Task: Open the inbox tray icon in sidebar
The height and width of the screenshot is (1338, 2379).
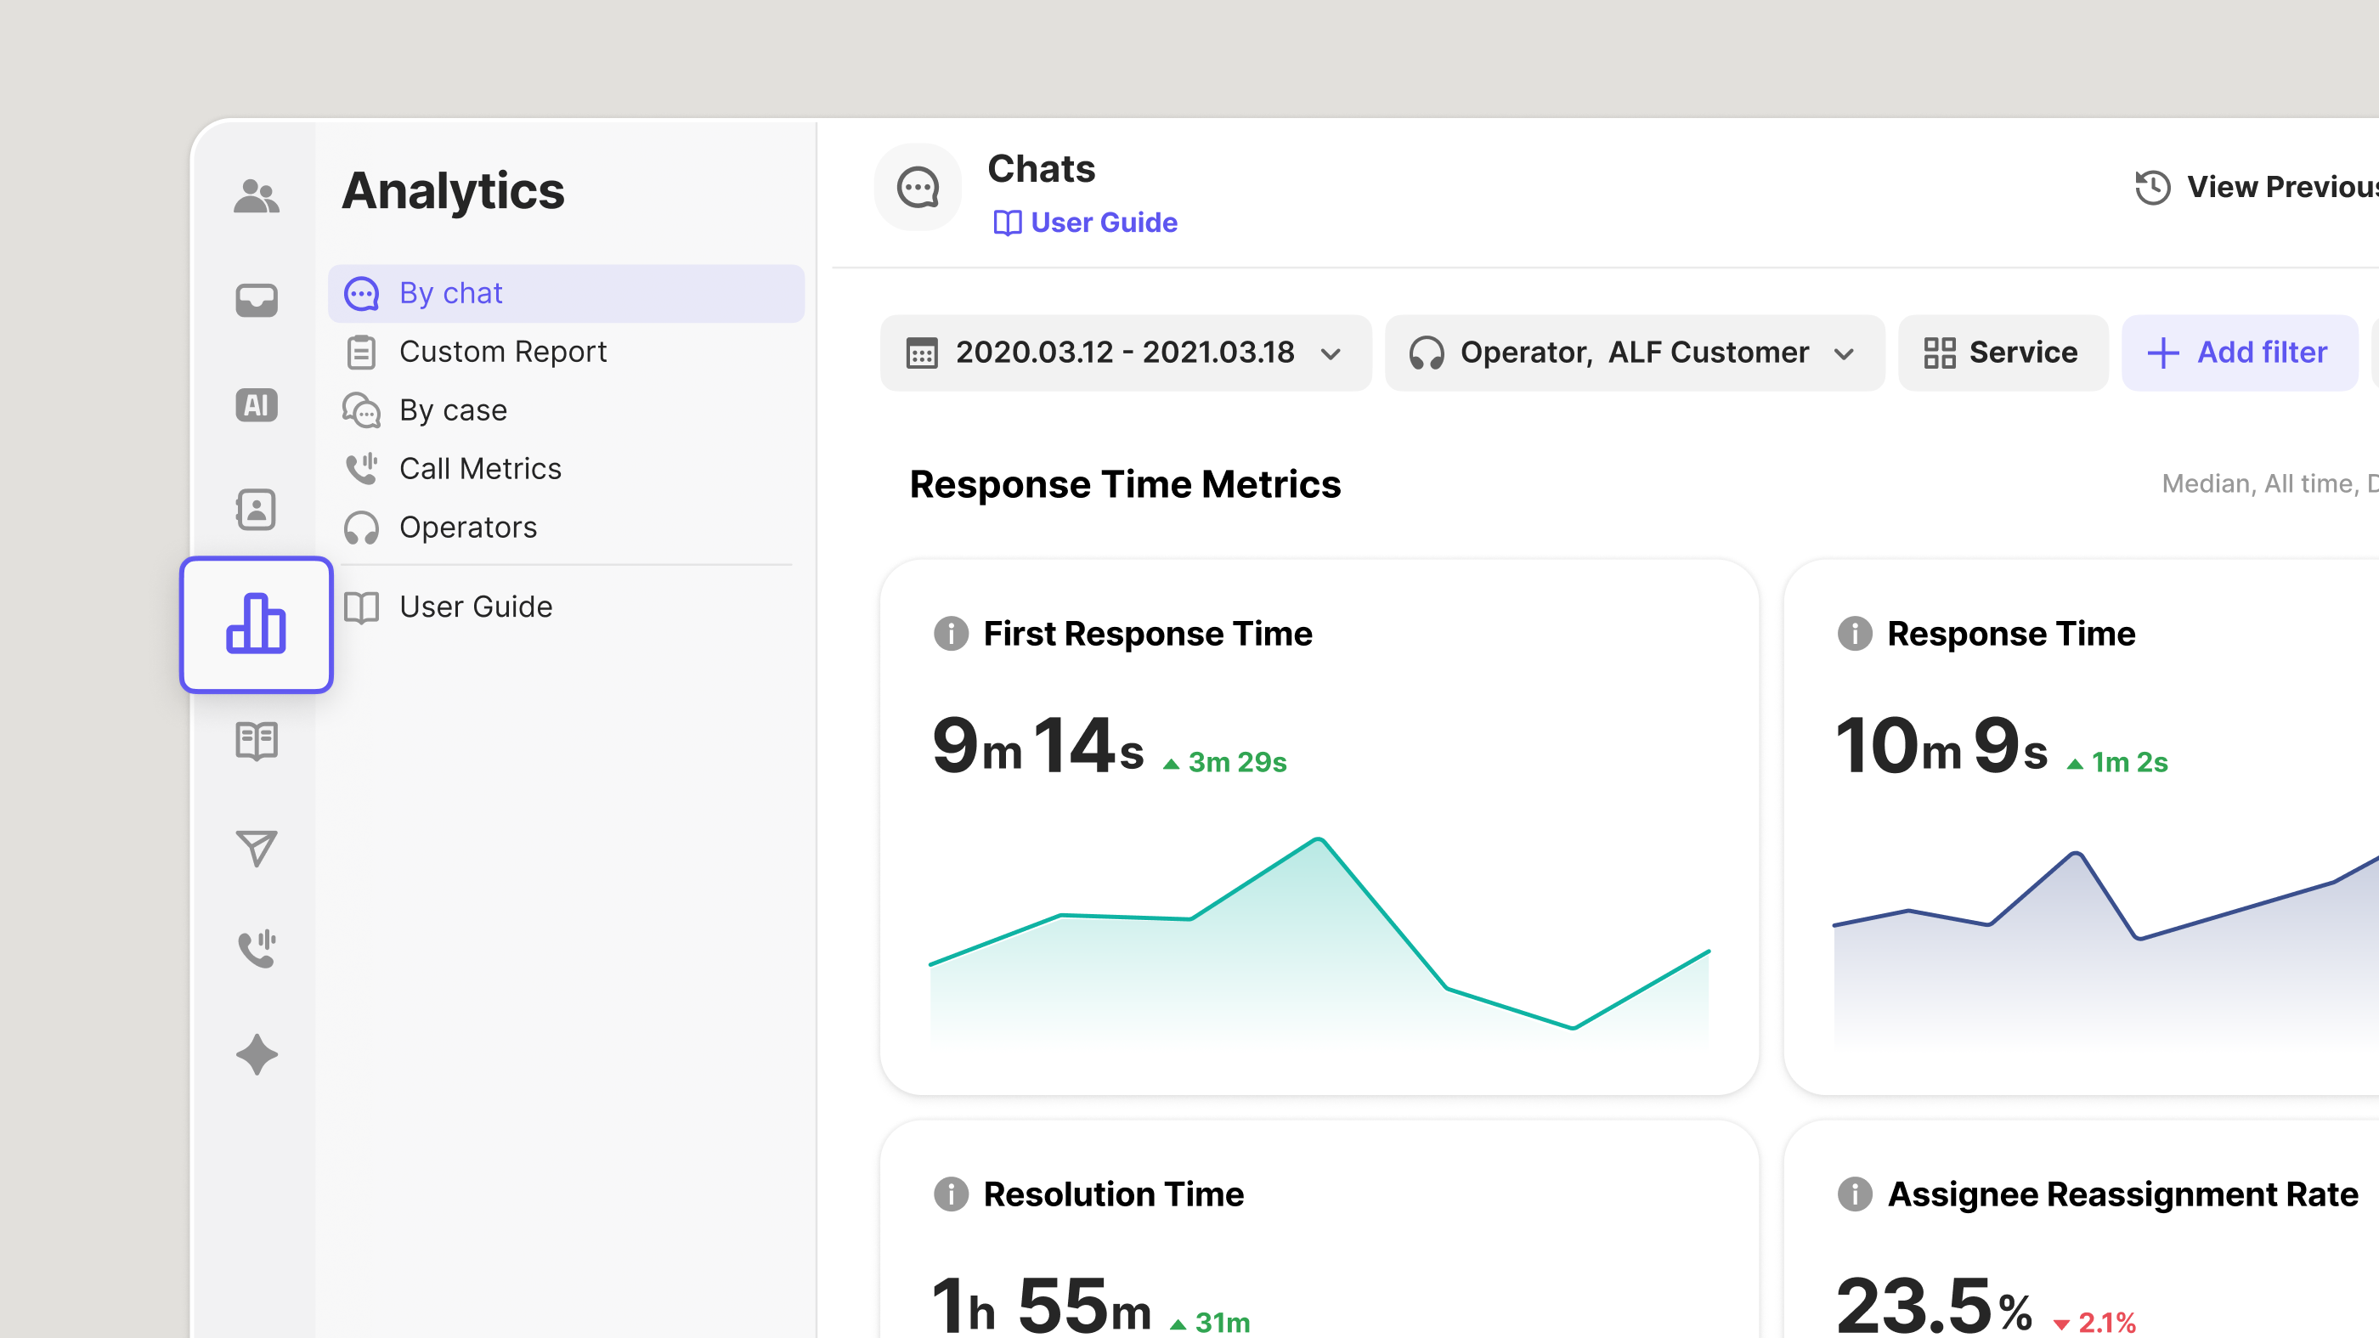Action: tap(256, 300)
